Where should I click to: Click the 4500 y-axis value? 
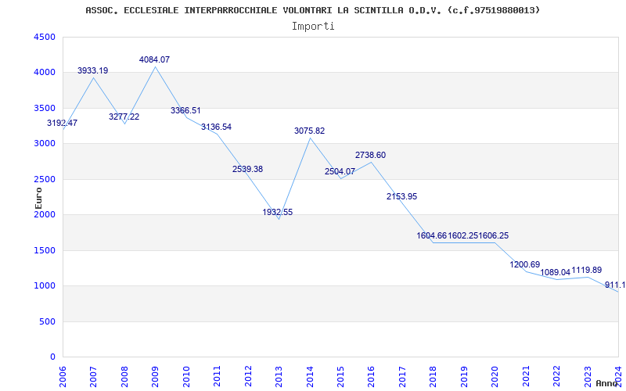pyautogui.click(x=45, y=38)
